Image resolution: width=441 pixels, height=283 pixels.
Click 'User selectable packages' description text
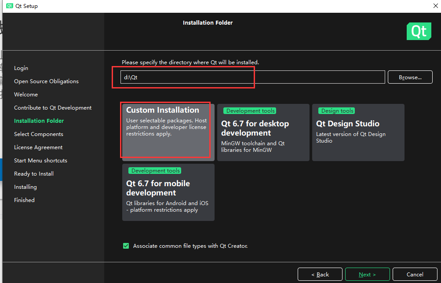pos(167,127)
